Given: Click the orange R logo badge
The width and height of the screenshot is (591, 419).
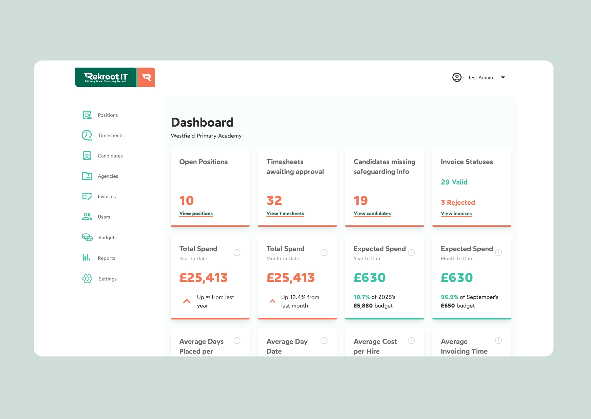Looking at the screenshot, I should pos(146,77).
